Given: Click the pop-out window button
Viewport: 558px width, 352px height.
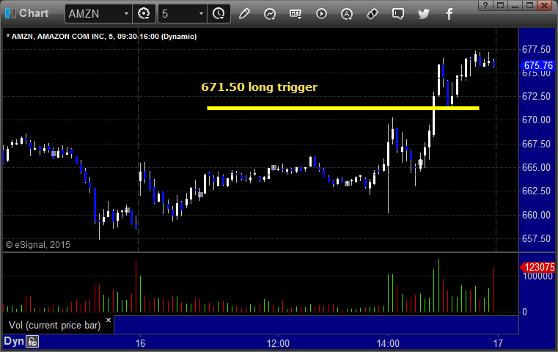Looking at the screenshot, I should pyautogui.click(x=500, y=5).
